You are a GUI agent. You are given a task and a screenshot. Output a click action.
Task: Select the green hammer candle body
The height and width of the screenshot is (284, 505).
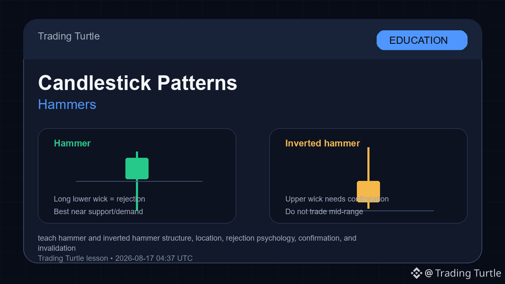(x=137, y=169)
